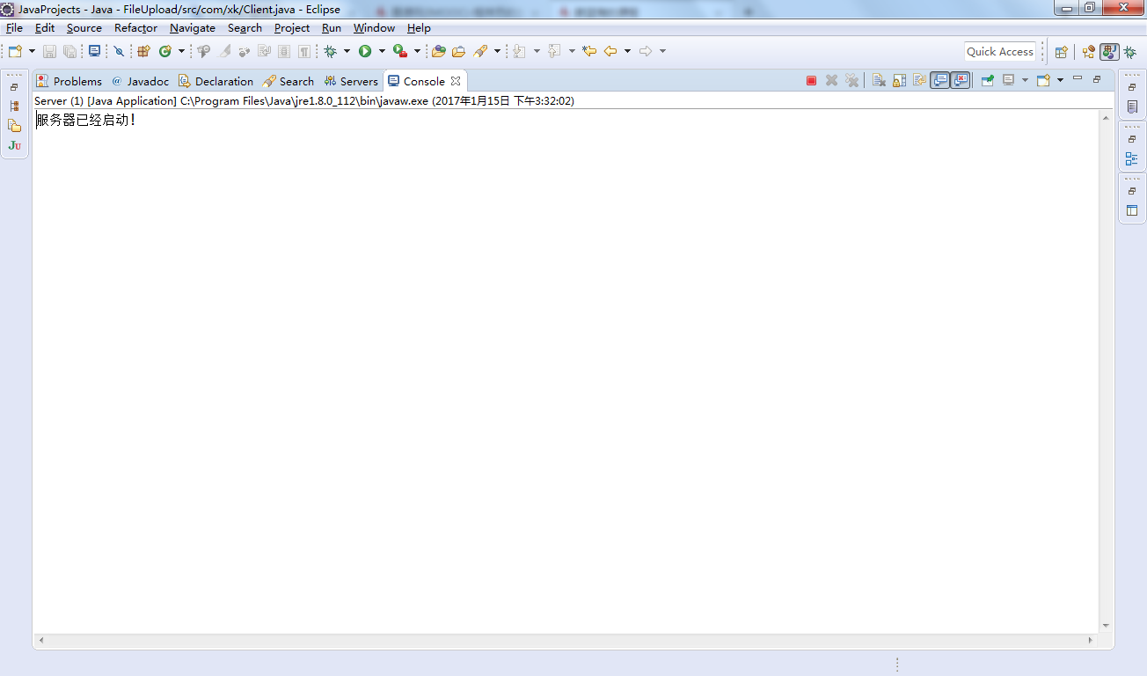Switch to the Servers tab
Image resolution: width=1147 pixels, height=676 pixels.
[x=351, y=81]
